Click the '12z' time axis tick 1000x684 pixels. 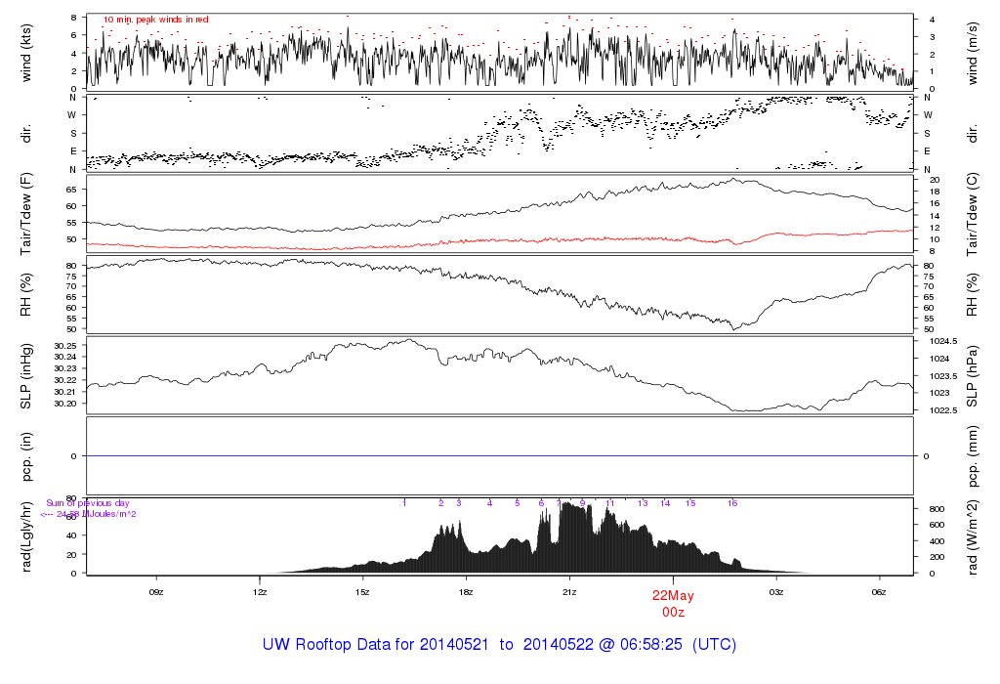click(260, 592)
